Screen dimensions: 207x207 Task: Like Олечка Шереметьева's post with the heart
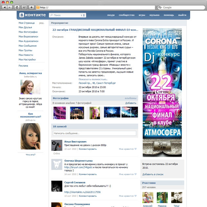(135, 174)
